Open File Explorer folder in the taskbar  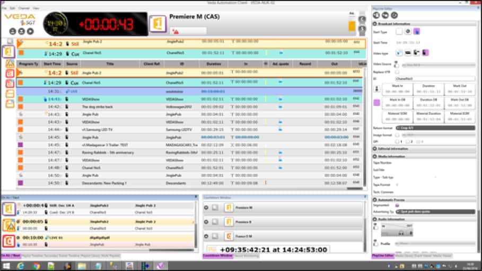(x=82, y=266)
